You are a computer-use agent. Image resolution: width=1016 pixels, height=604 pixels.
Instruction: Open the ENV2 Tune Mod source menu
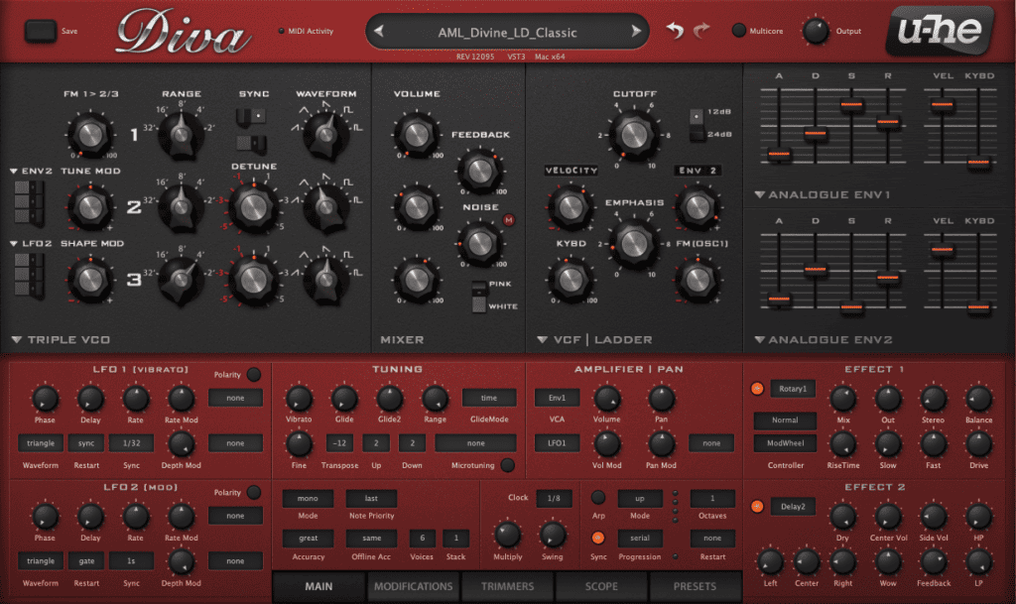pyautogui.click(x=32, y=171)
